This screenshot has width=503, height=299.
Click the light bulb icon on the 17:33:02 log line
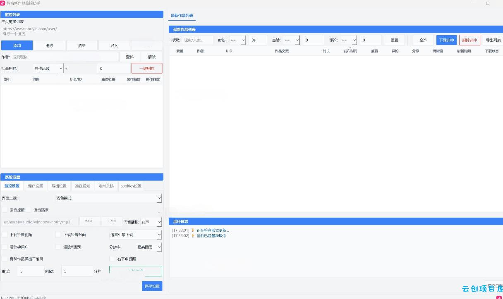coord(193,236)
